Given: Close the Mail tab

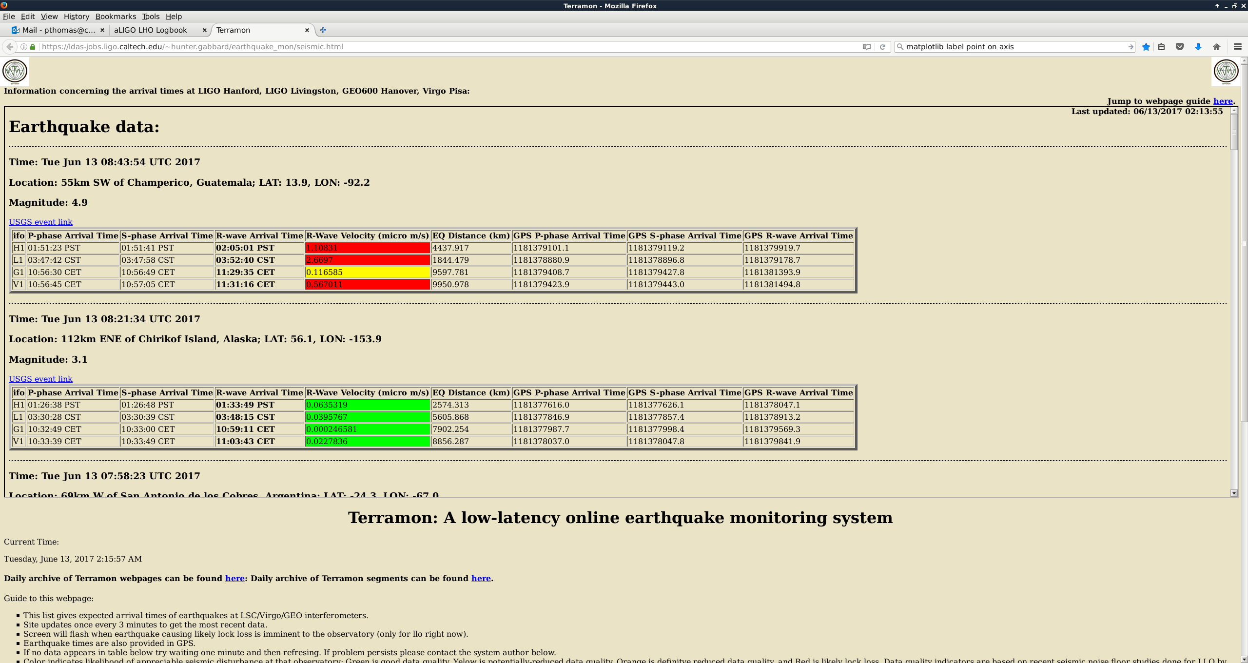Looking at the screenshot, I should click(x=102, y=30).
